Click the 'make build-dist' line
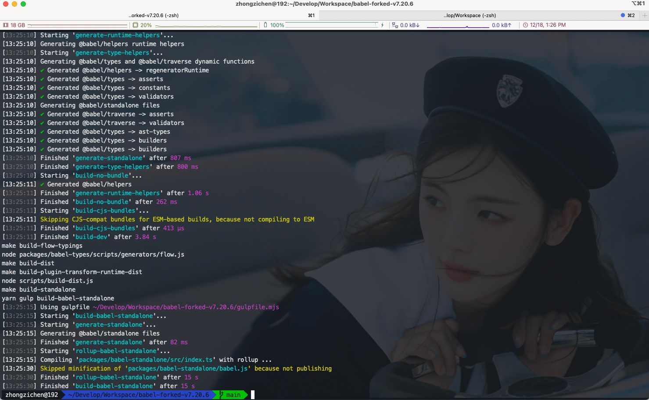This screenshot has width=649, height=400. [28, 263]
